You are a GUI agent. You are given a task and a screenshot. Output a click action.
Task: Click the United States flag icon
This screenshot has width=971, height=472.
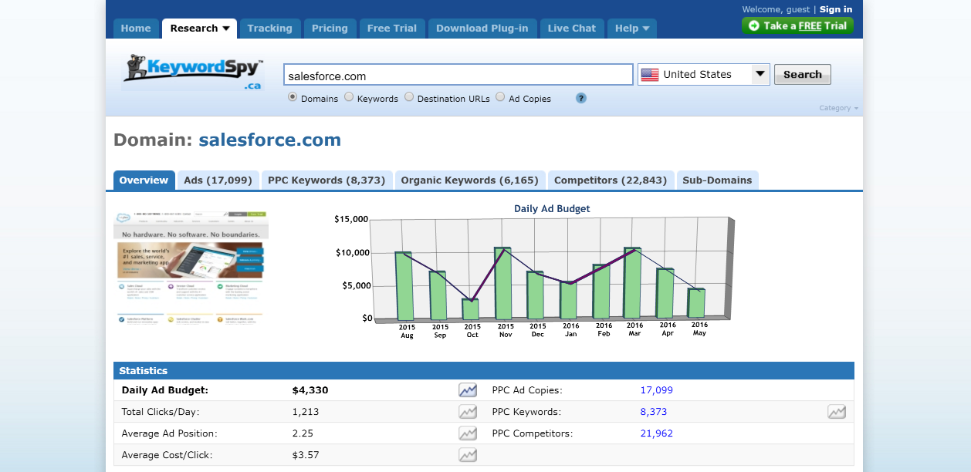(650, 75)
